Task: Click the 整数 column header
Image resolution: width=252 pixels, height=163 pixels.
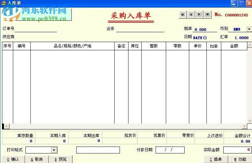Action: pyautogui.click(x=154, y=46)
